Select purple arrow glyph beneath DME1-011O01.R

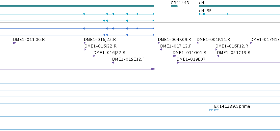point(174,56)
